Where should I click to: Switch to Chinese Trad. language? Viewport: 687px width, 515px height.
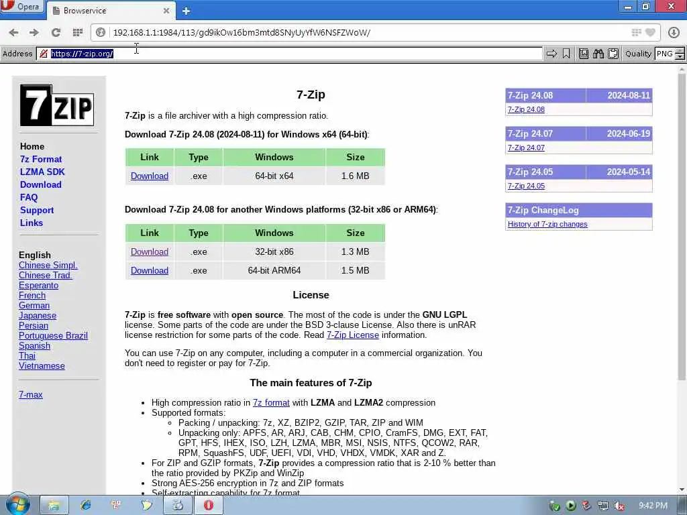click(x=45, y=275)
